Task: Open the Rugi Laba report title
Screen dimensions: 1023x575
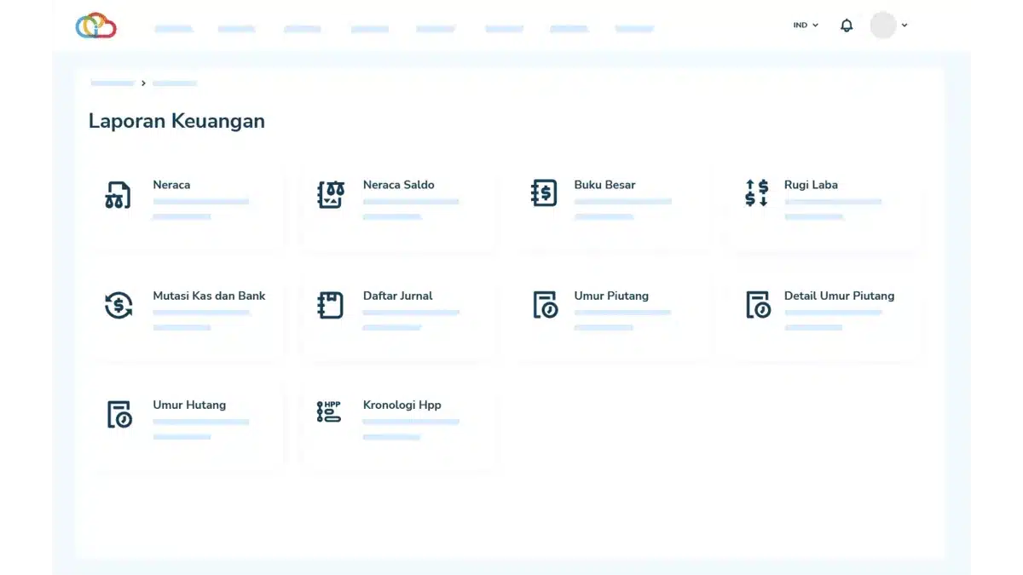Action: 811,185
